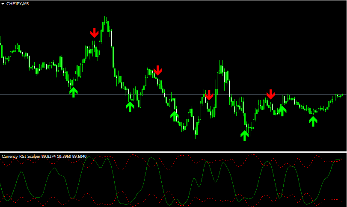Screen dimensions: 347x207
Task: Click the rightmost green buy arrow
Action: (314, 121)
